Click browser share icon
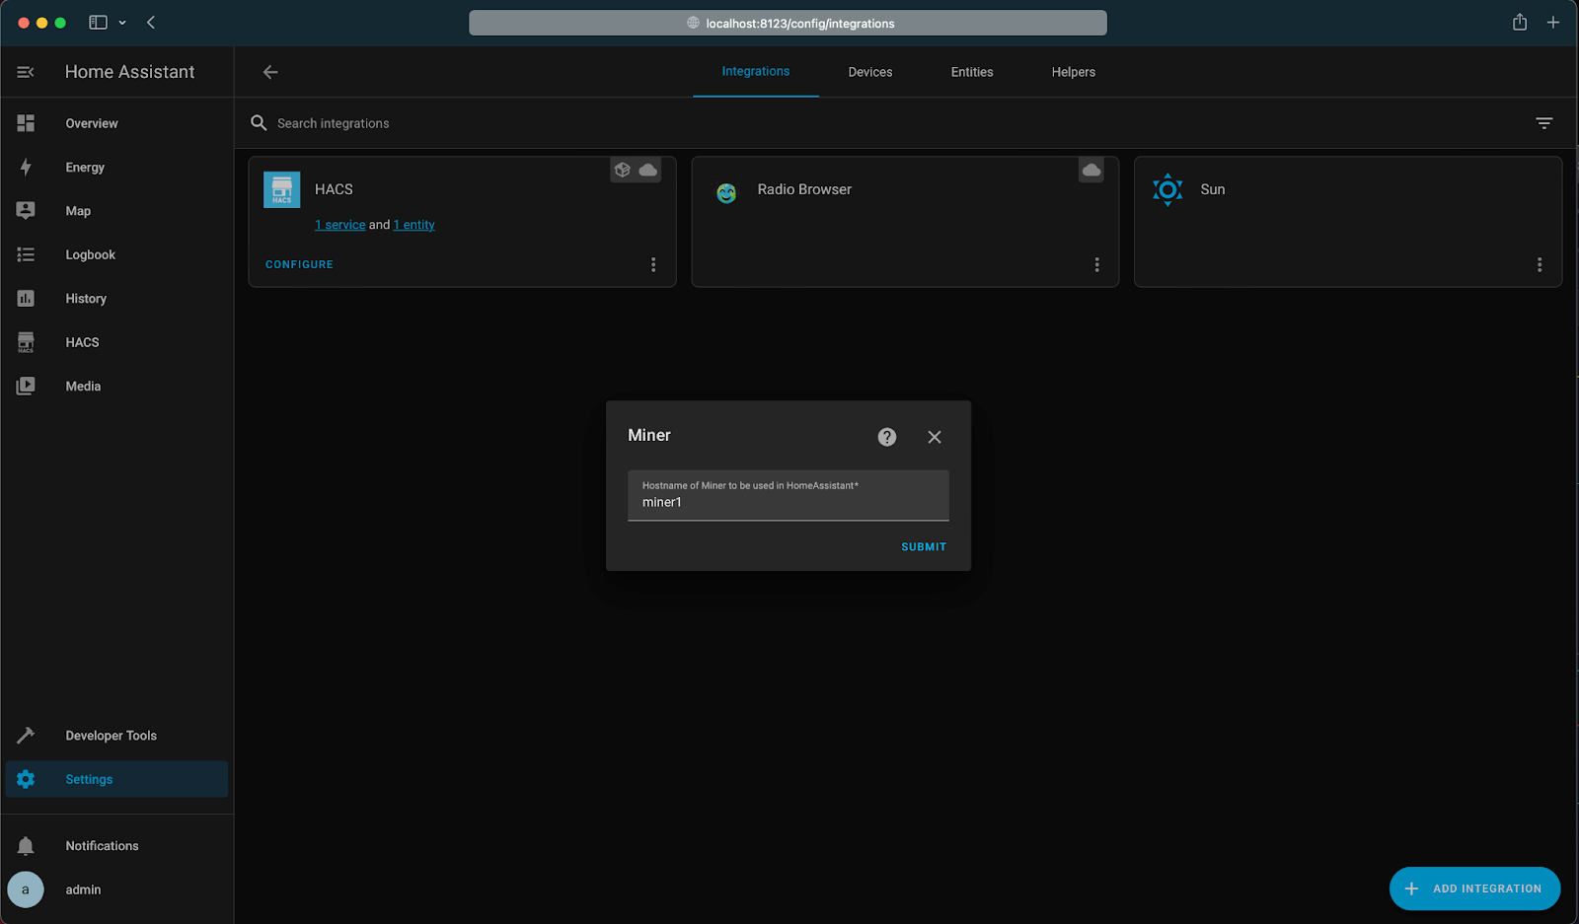Image resolution: width=1579 pixels, height=924 pixels. (1520, 23)
